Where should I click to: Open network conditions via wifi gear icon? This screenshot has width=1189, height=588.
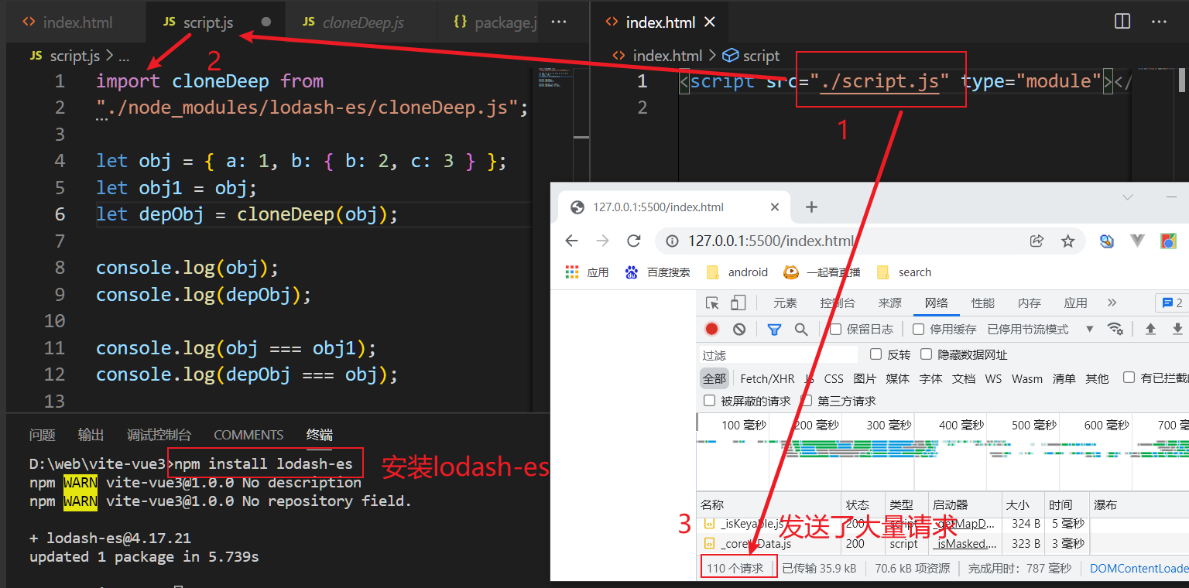coord(1115,329)
